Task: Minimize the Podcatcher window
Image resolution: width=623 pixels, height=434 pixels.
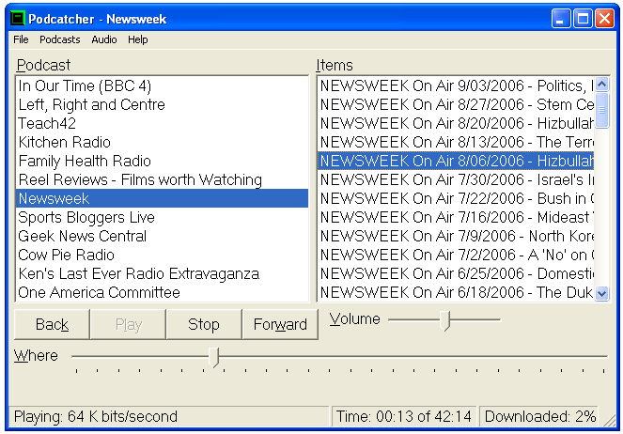Action: pos(561,19)
